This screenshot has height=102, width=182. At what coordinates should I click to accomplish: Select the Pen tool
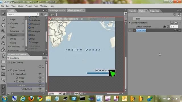point(3,56)
